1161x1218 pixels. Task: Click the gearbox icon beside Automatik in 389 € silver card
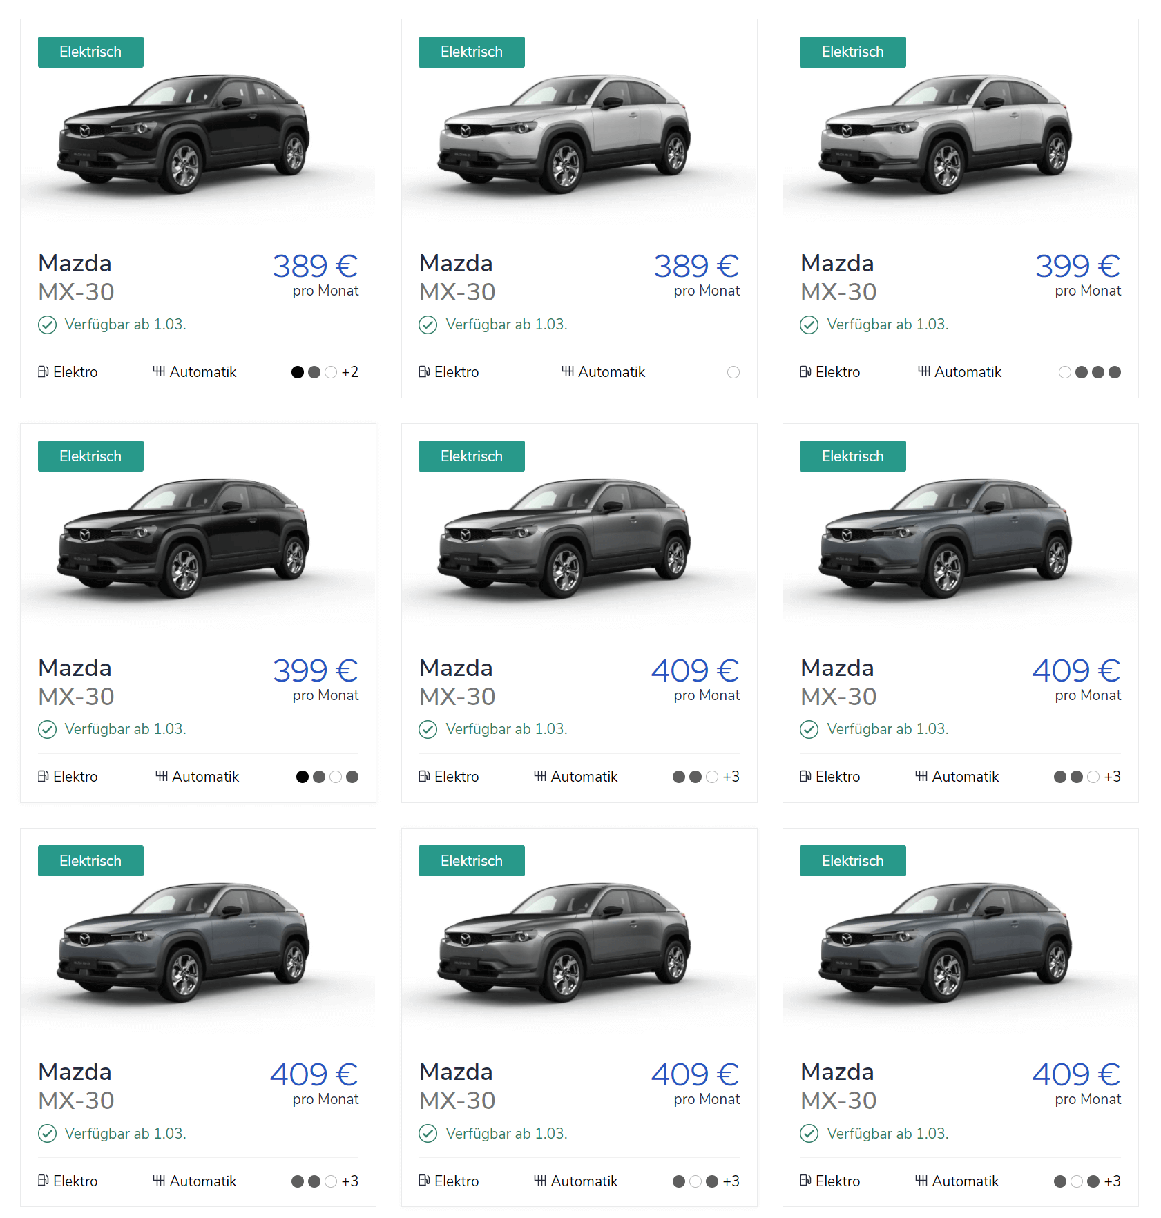click(x=568, y=371)
